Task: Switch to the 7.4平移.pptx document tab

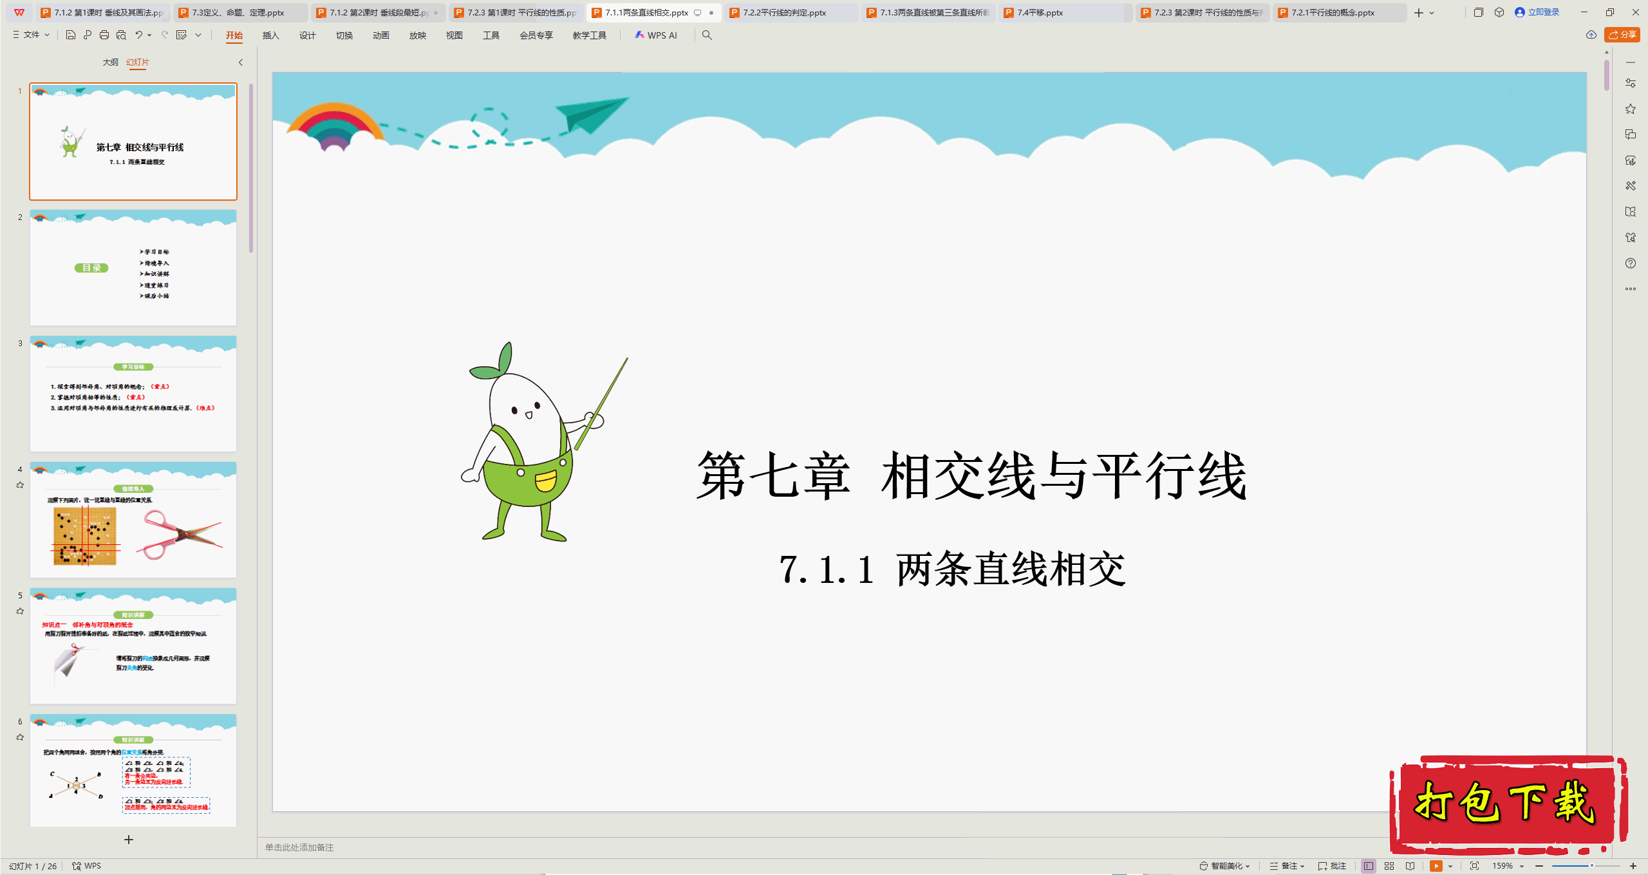Action: click(1040, 13)
